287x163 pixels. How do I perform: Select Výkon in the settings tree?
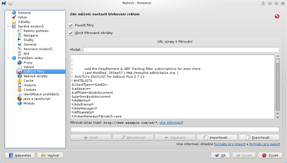coord(22,17)
